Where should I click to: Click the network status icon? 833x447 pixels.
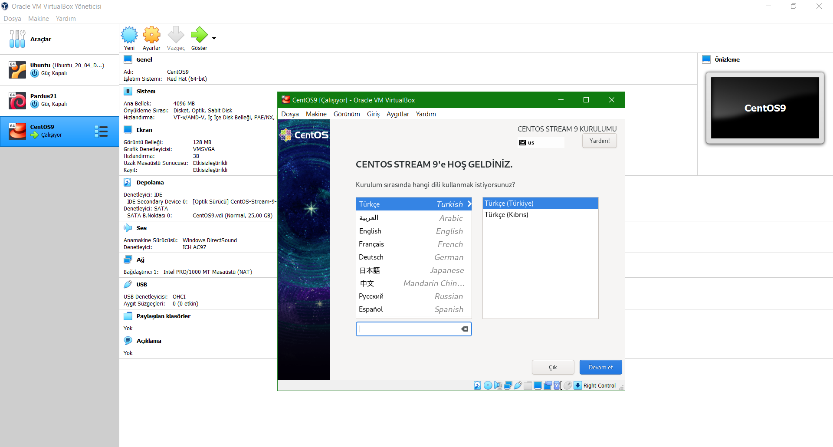click(508, 385)
